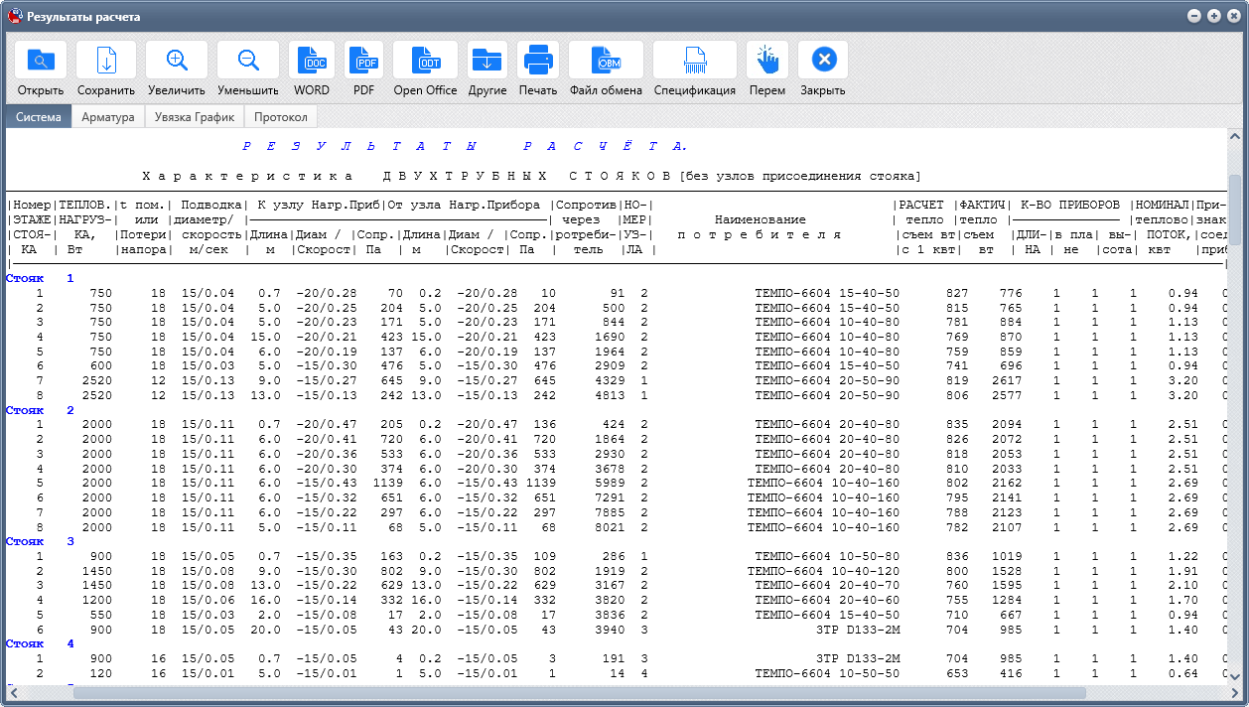
Task: Export report to PDF
Action: click(364, 61)
